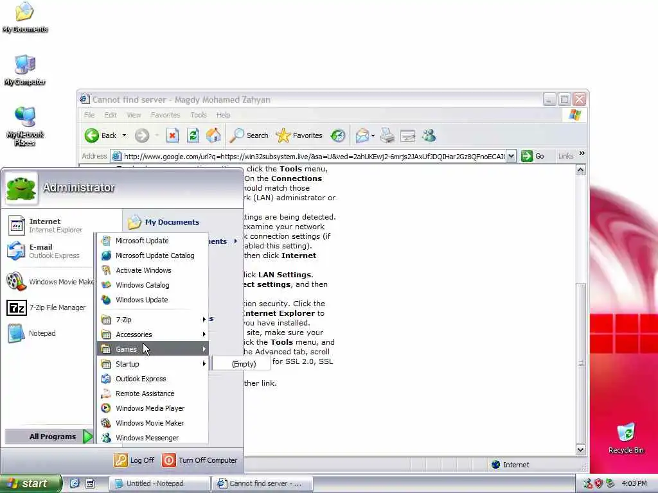Viewport: 658px width, 493px height.
Task: Open the History icon in IE toolbar
Action: pos(338,135)
